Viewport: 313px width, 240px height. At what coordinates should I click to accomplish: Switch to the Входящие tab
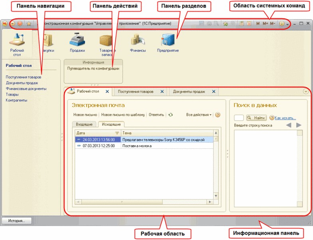pos(84,124)
